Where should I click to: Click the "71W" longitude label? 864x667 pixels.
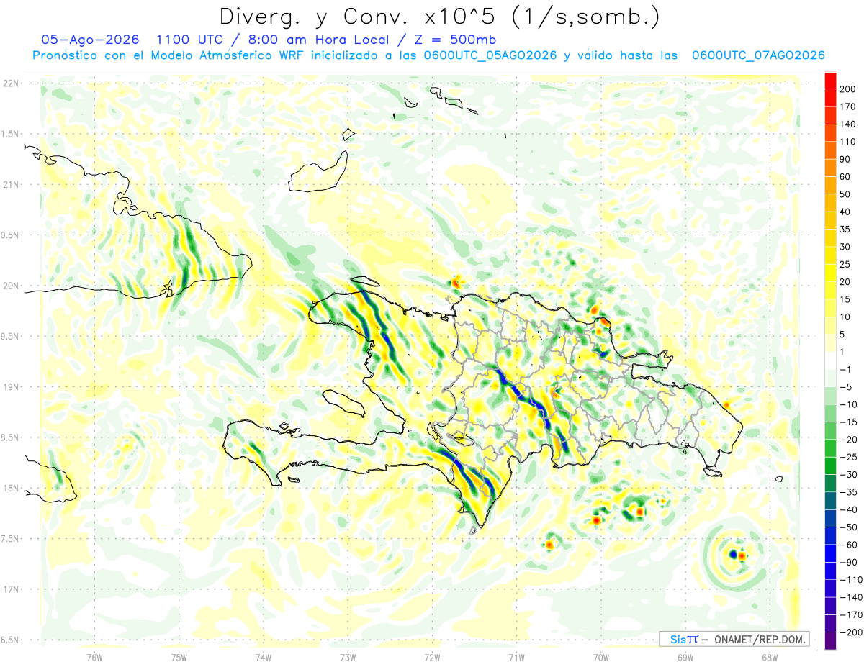pos(516,657)
